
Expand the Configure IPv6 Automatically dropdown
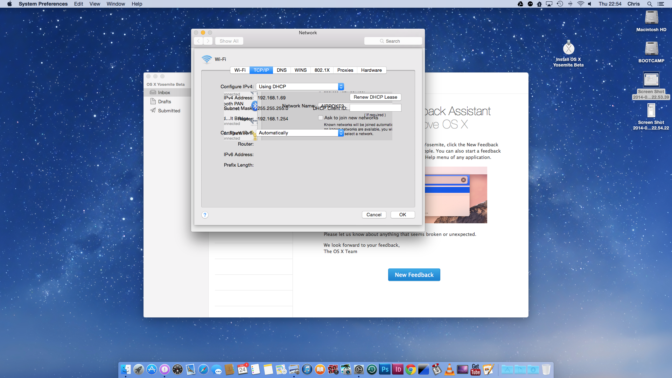tap(300, 133)
